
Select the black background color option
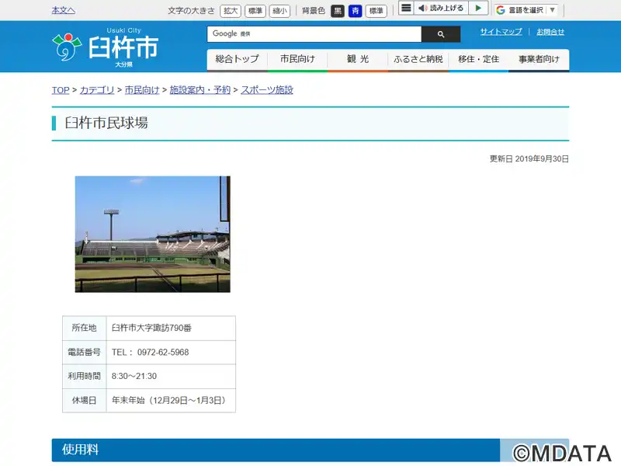point(338,11)
